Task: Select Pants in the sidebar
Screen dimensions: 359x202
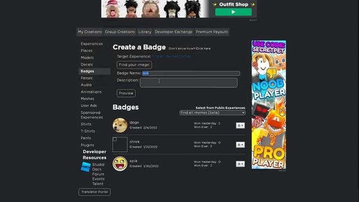Action: 86,138
